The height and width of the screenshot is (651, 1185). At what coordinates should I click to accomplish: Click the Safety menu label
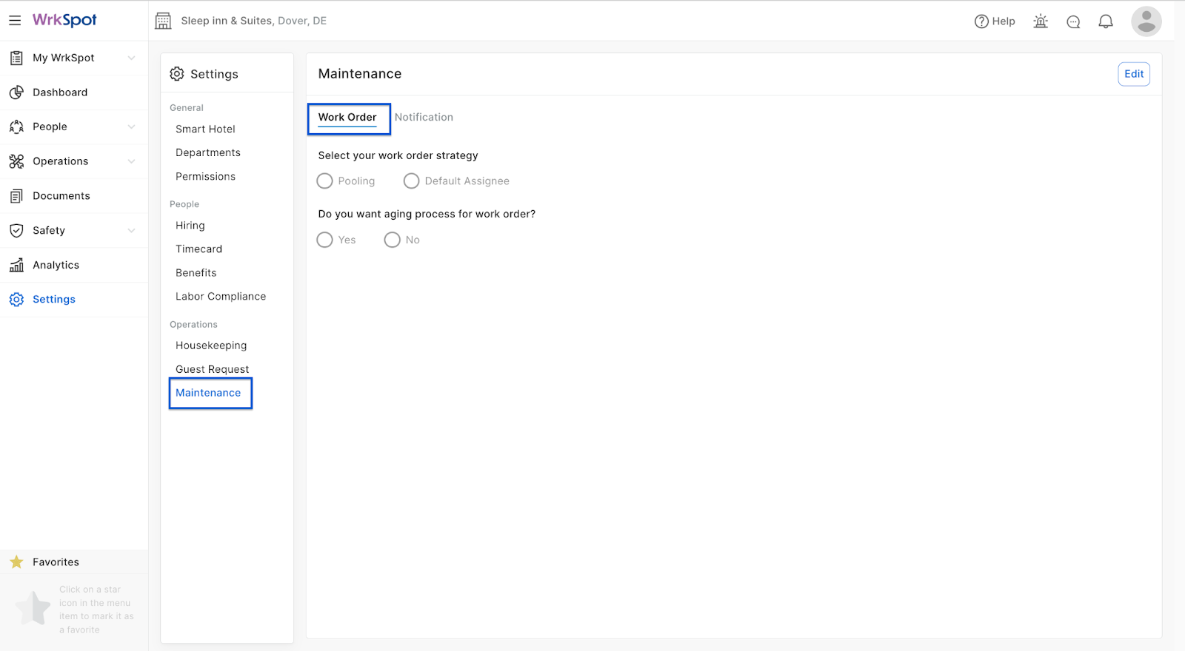coord(49,231)
